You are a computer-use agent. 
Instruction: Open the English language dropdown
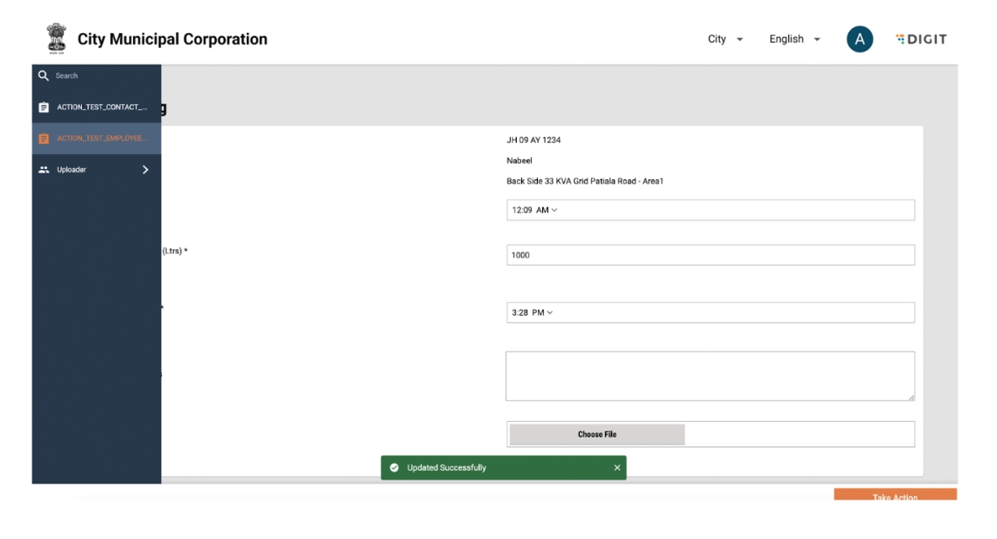794,39
